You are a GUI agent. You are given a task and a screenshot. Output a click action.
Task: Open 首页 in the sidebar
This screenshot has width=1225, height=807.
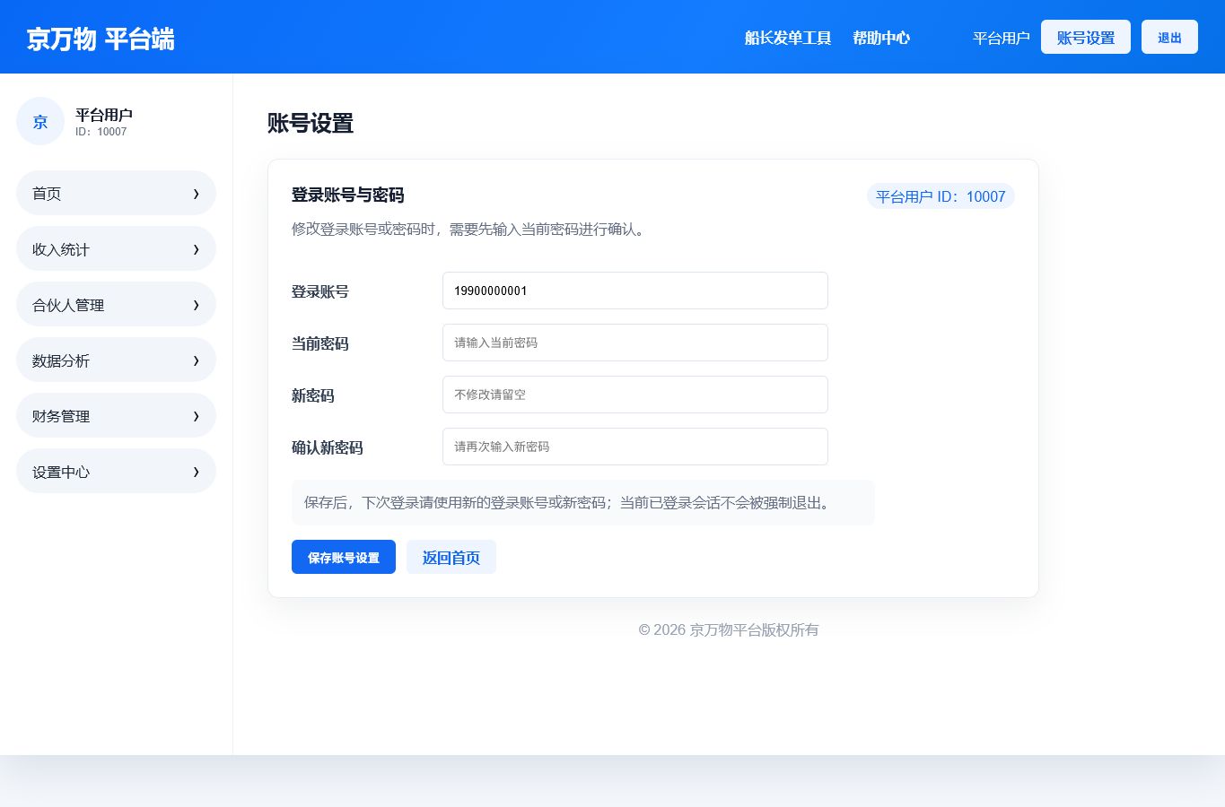pos(116,193)
